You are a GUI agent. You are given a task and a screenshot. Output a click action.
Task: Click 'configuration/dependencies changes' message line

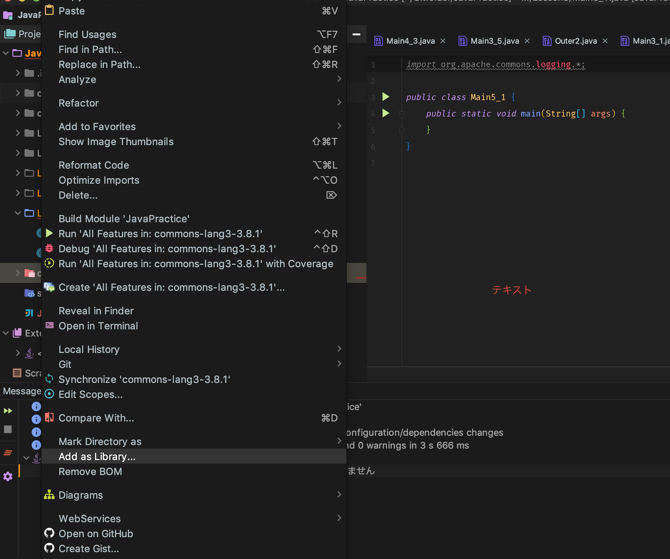point(425,432)
